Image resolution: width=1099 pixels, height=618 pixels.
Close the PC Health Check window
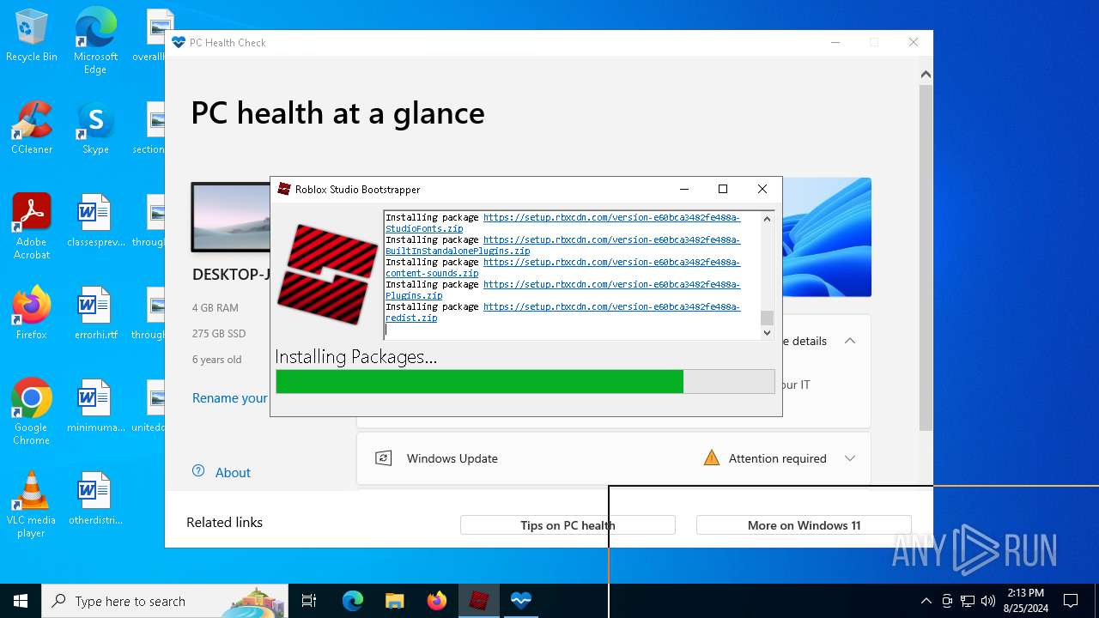click(x=914, y=42)
